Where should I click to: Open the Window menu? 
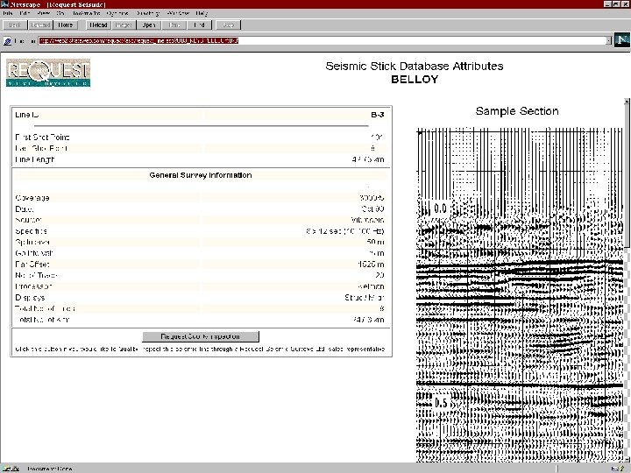[178, 13]
